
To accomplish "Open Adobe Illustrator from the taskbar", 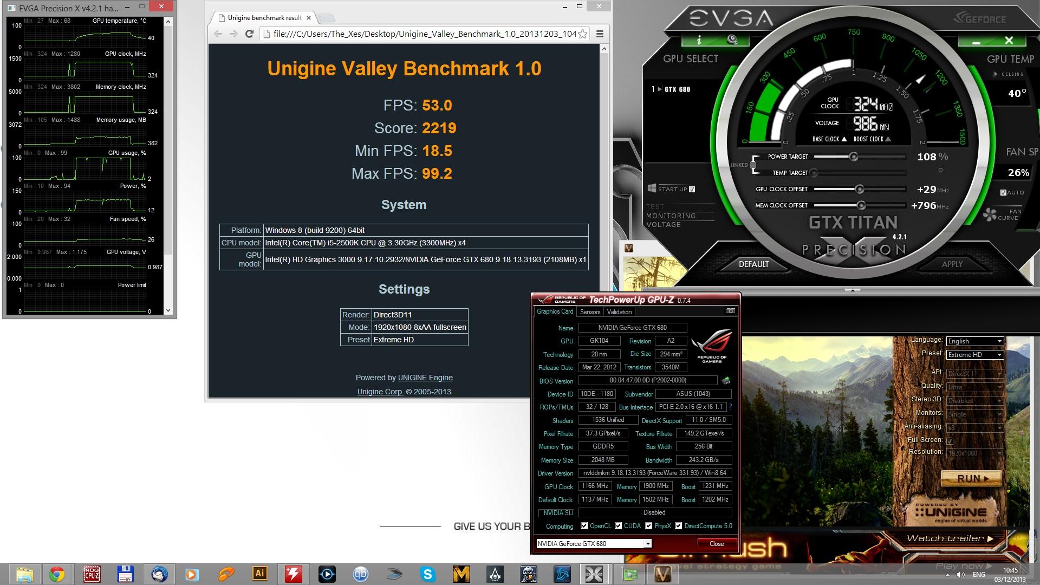I will tap(259, 574).
